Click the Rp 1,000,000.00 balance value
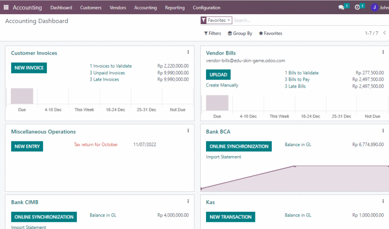The width and height of the screenshot is (389, 229). point(368,215)
